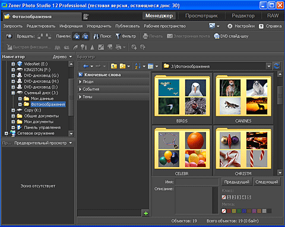
Task: Click pencil icon beside Фотоизображения tab
Action: click(x=85, y=17)
